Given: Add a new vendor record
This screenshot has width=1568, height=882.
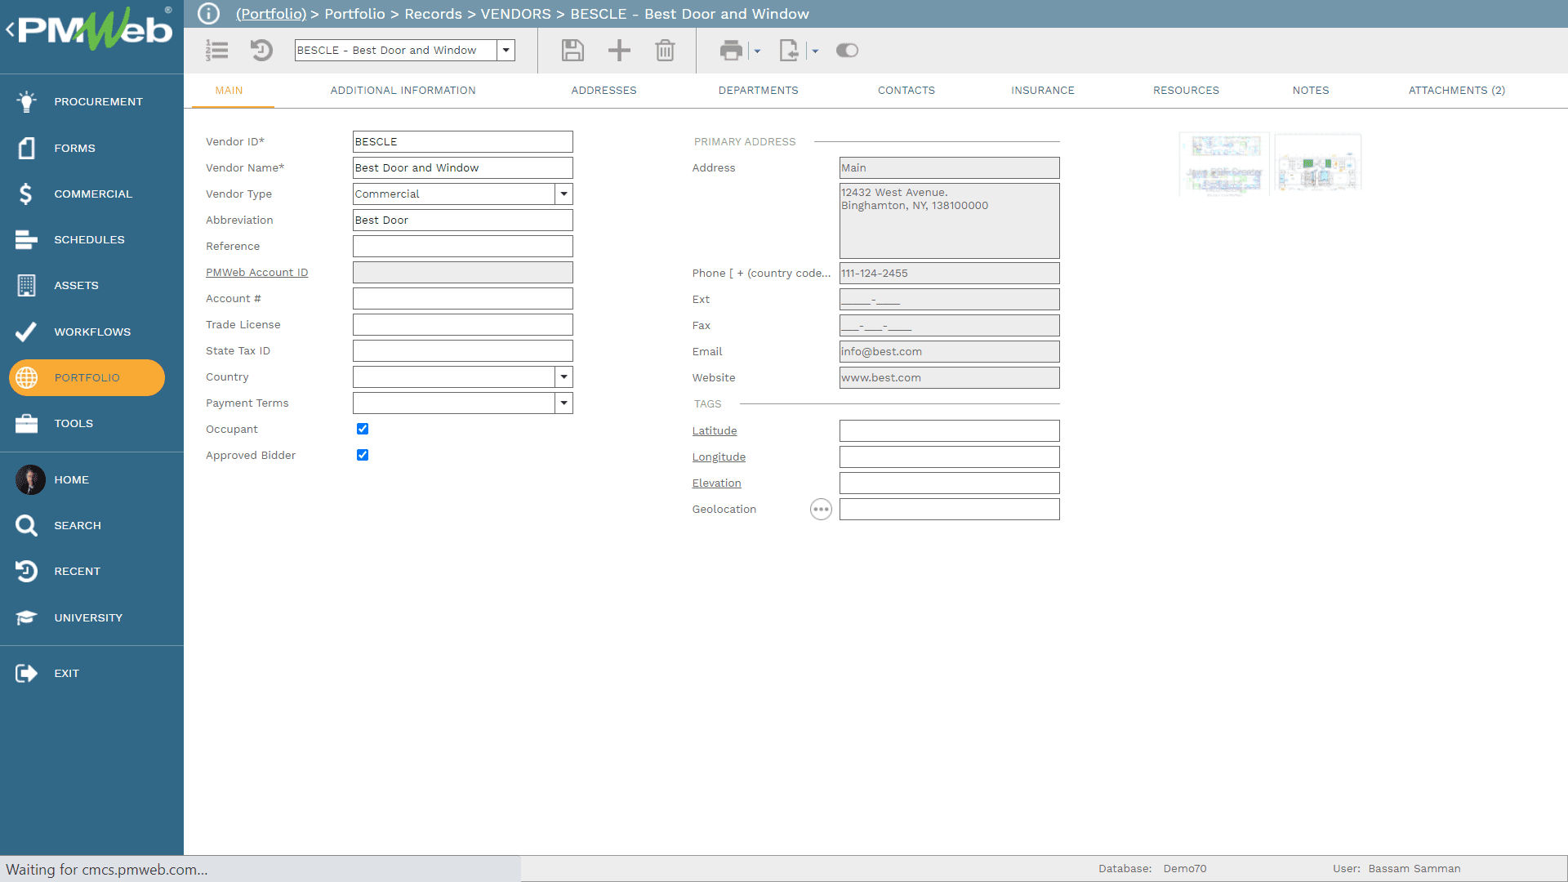Looking at the screenshot, I should [x=620, y=51].
